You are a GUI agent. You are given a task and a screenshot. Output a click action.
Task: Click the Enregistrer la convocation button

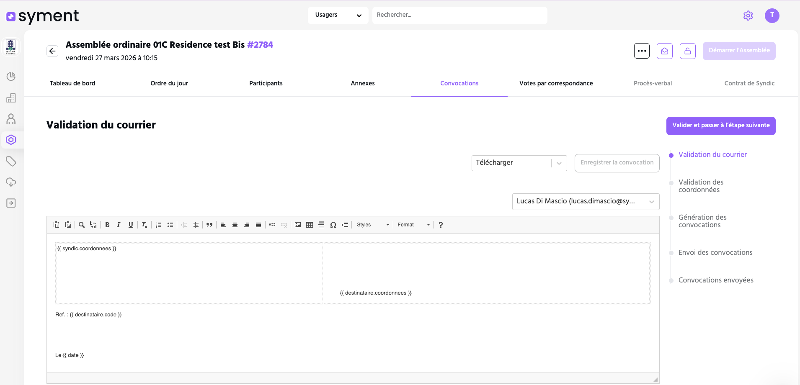[x=617, y=163]
